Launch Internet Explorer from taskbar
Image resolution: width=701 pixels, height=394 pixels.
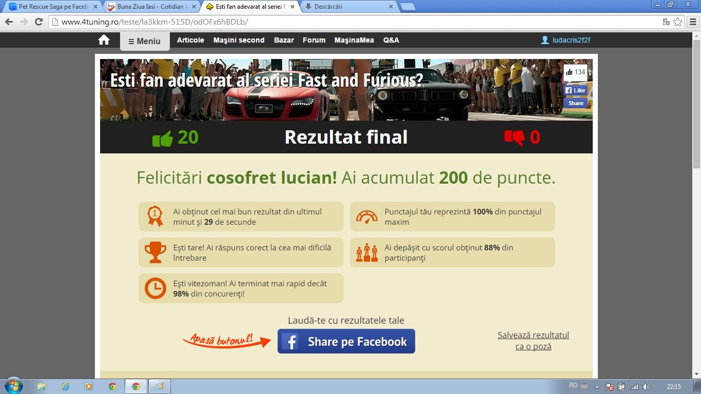[65, 386]
